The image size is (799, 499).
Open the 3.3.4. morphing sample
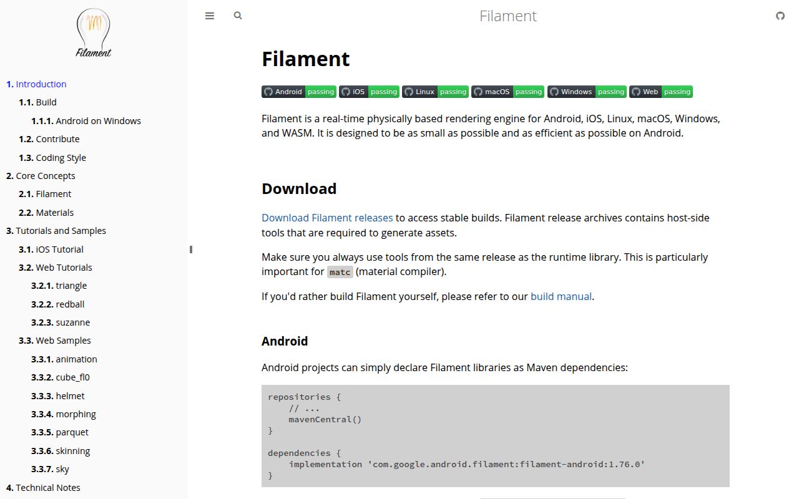coord(64,414)
